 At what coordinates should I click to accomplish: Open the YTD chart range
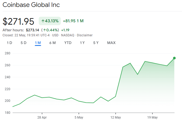(68, 43)
